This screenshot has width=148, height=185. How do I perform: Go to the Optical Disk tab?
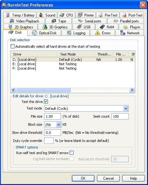[x=44, y=33]
